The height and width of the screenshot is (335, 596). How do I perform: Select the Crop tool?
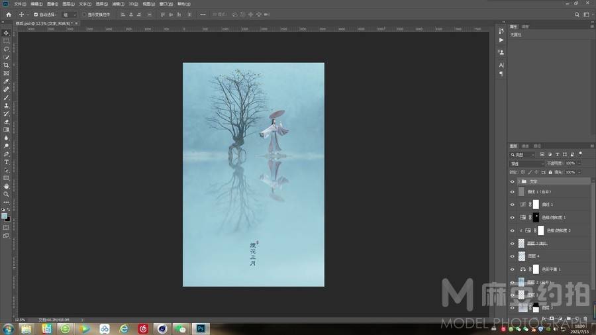[6, 66]
